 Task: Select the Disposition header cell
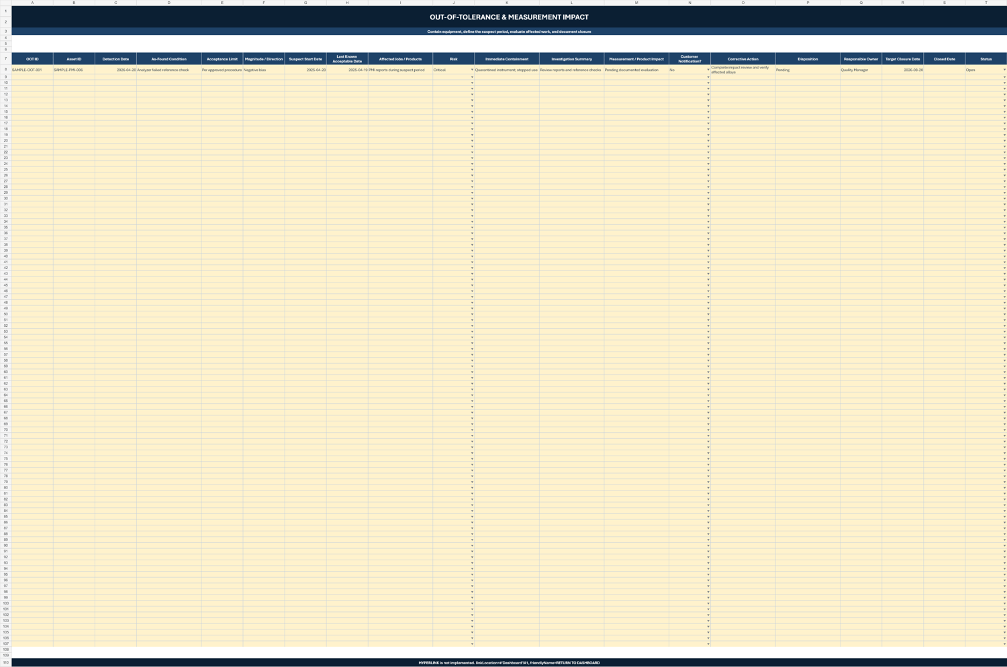point(808,59)
